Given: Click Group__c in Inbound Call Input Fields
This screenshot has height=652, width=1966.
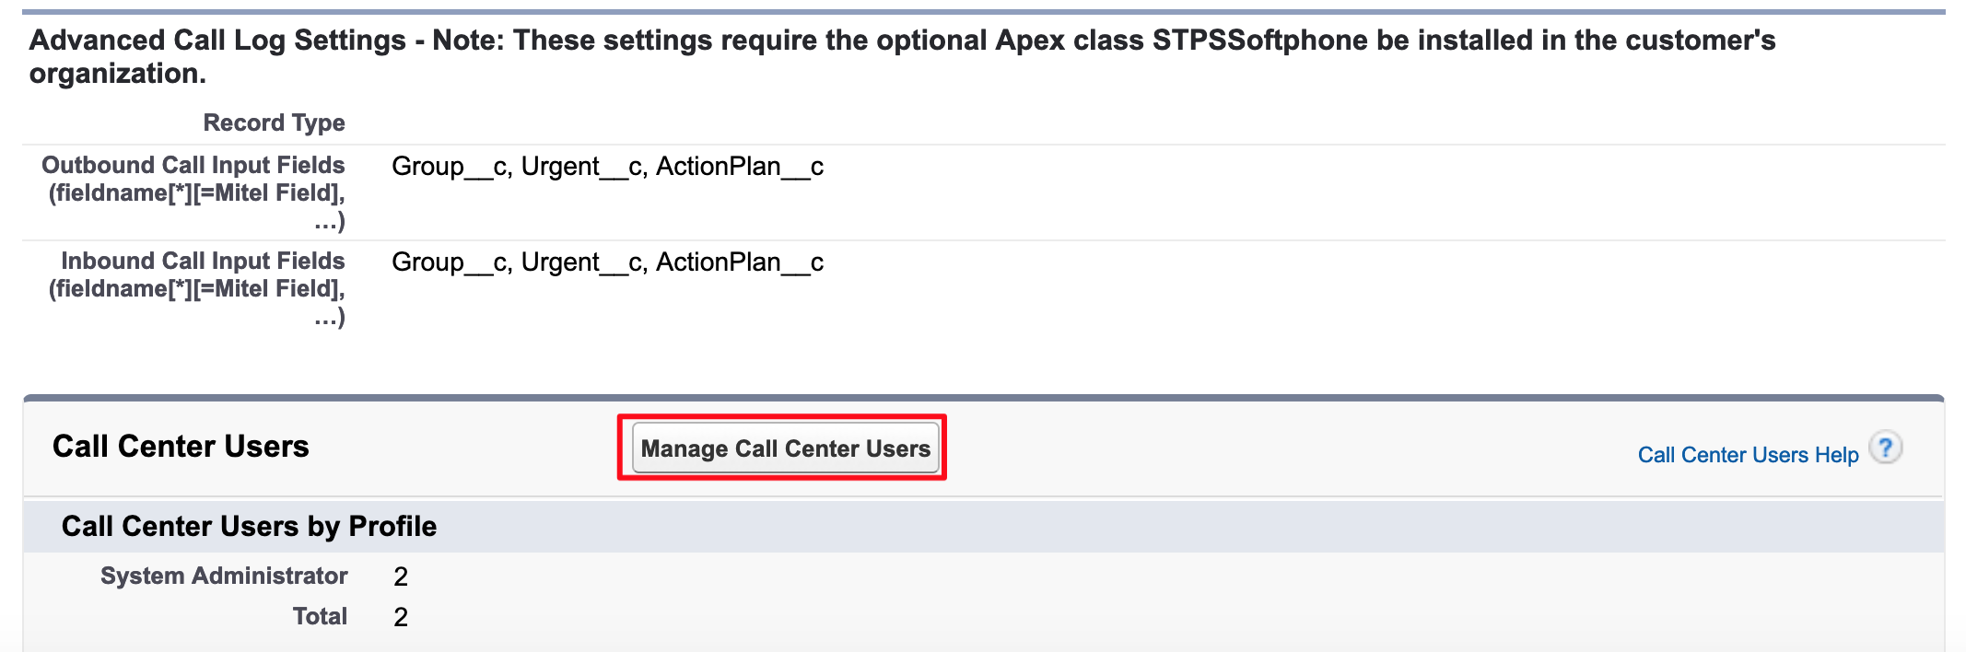Looking at the screenshot, I should click(451, 262).
